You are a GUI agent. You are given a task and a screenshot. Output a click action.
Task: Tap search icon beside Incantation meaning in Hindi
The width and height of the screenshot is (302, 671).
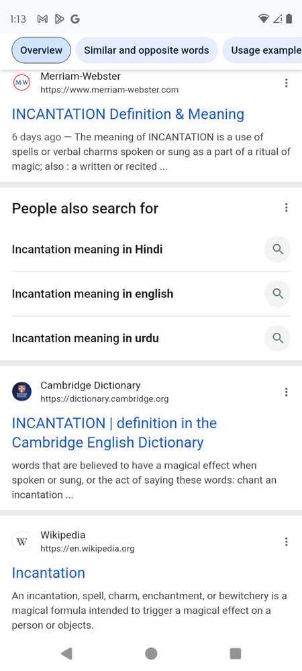coord(278,250)
